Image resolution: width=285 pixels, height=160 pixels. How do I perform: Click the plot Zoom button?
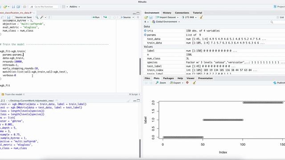[x=161, y=83]
